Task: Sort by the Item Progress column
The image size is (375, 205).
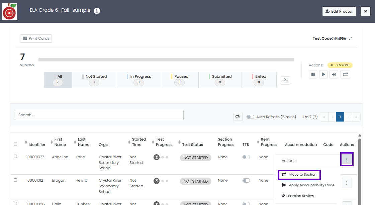Action: (258, 142)
